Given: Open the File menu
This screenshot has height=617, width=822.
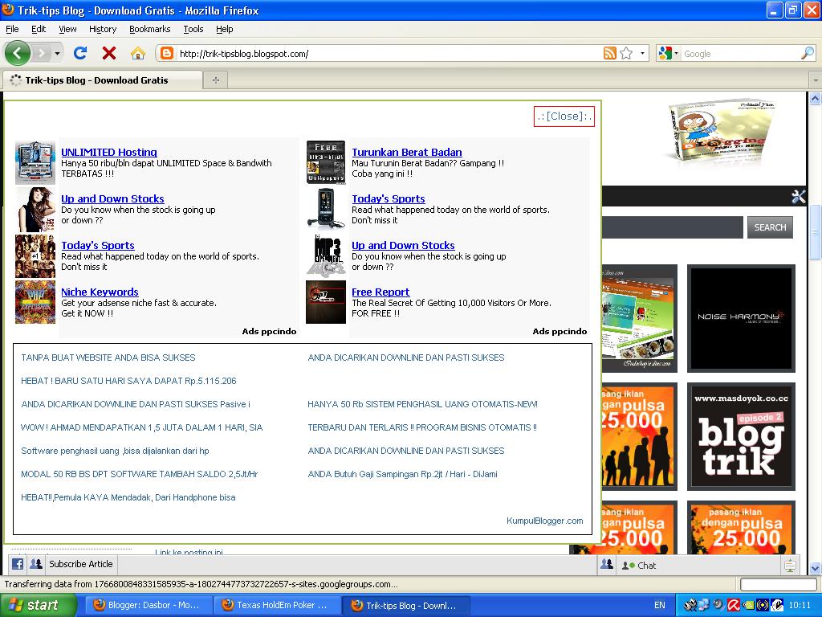Looking at the screenshot, I should [x=12, y=29].
